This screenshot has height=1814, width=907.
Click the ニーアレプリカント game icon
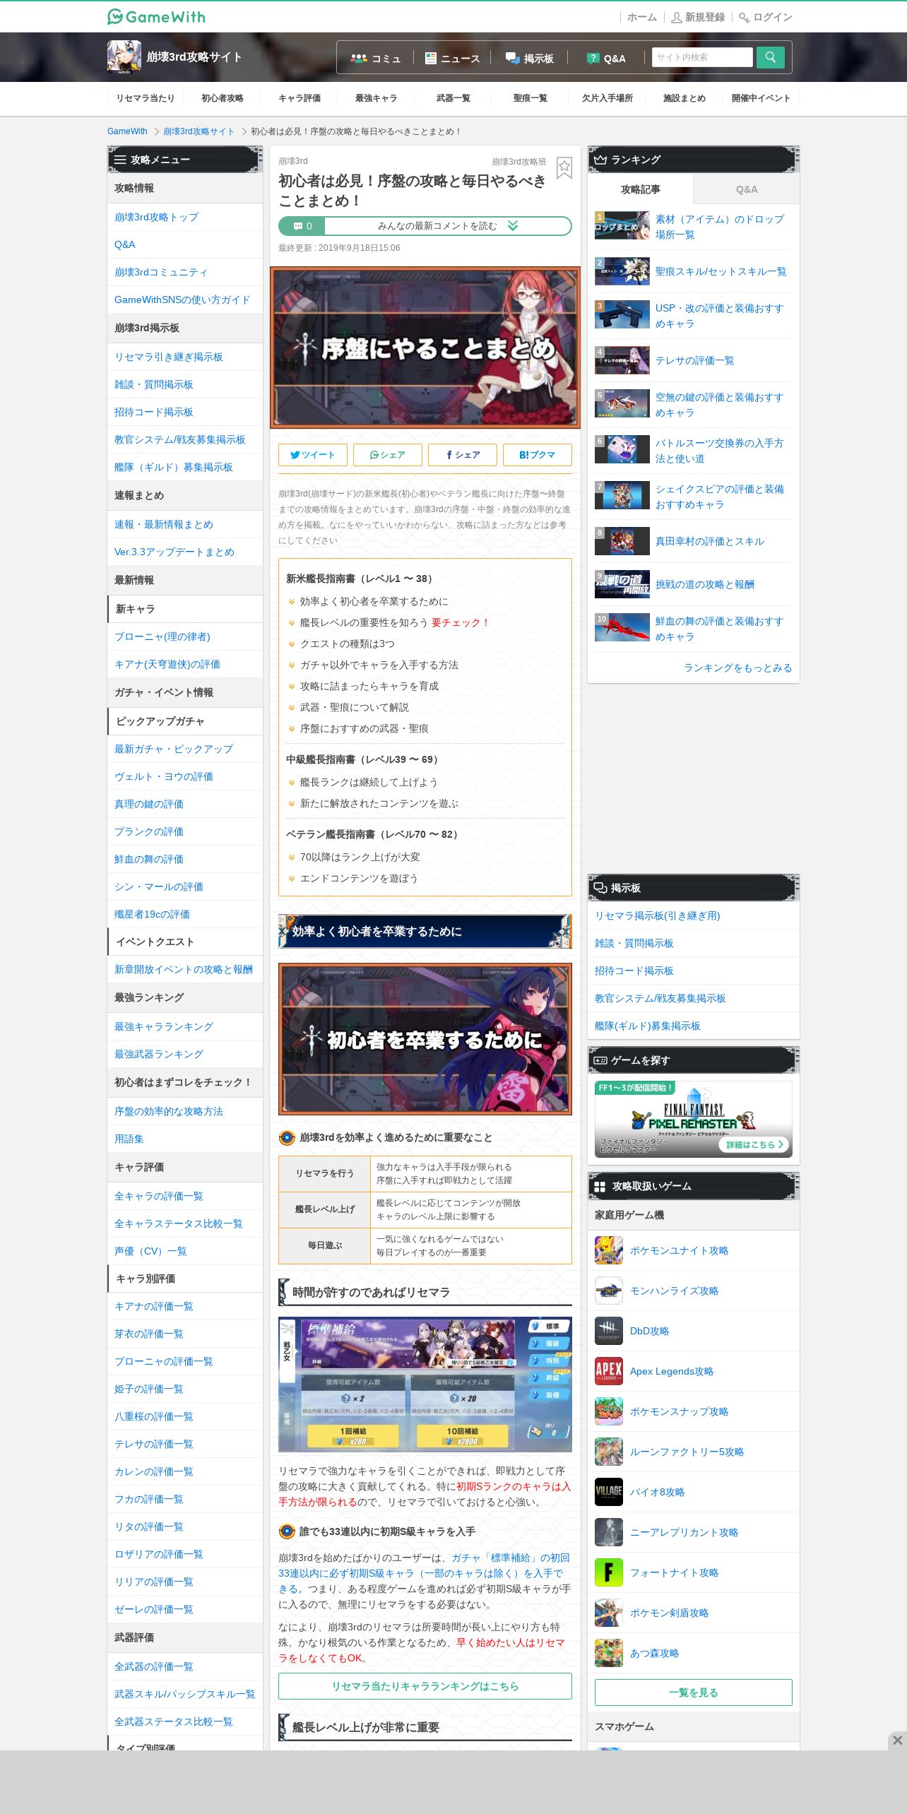pyautogui.click(x=608, y=1532)
